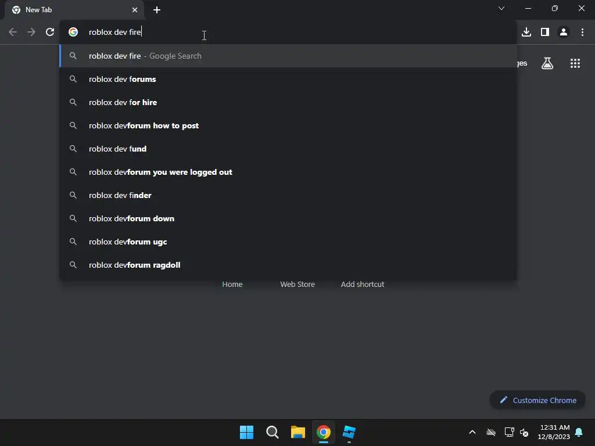Open the Windows Start menu

[x=246, y=432]
